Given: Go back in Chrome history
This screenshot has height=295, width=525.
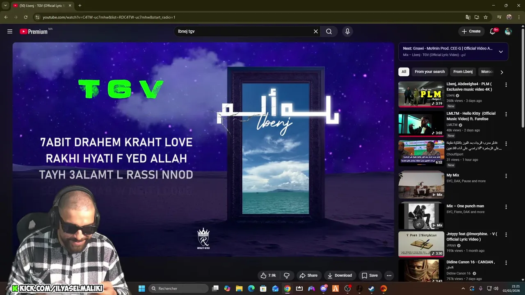Looking at the screenshot, I should 6,17.
